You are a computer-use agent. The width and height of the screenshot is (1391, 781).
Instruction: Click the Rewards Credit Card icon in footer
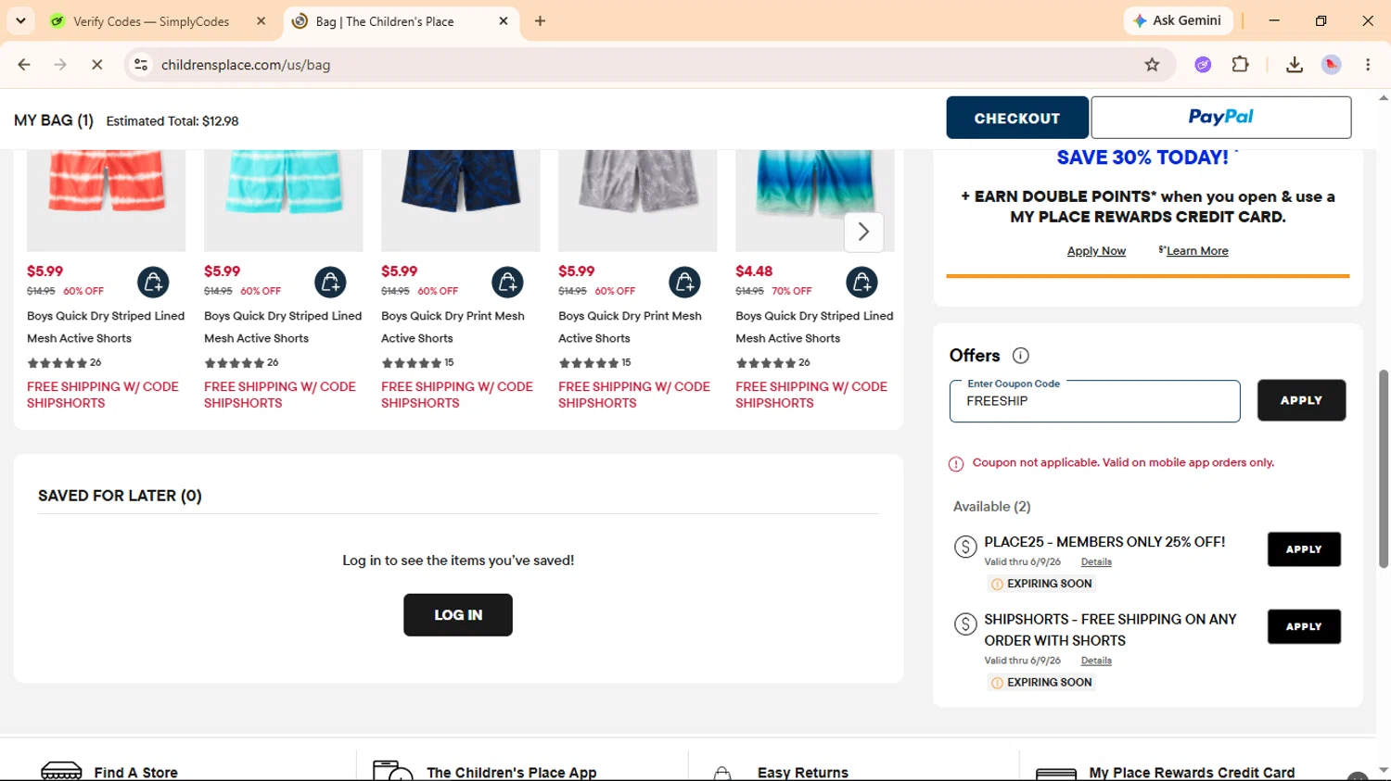pos(1055,774)
